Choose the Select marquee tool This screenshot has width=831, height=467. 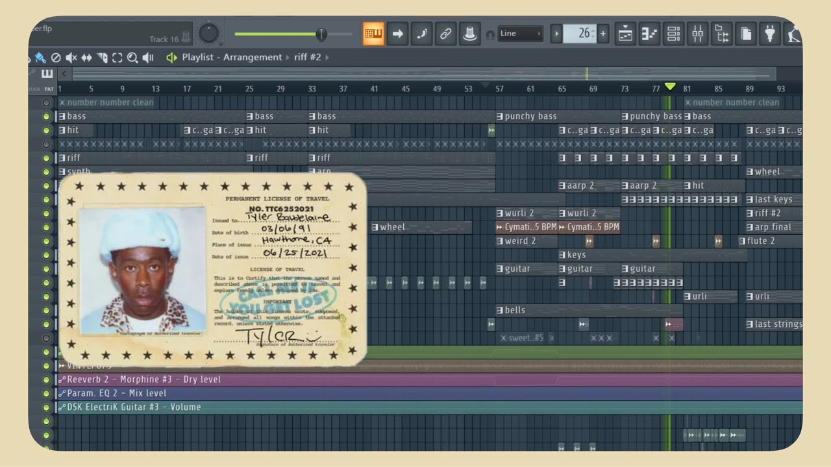tap(118, 58)
